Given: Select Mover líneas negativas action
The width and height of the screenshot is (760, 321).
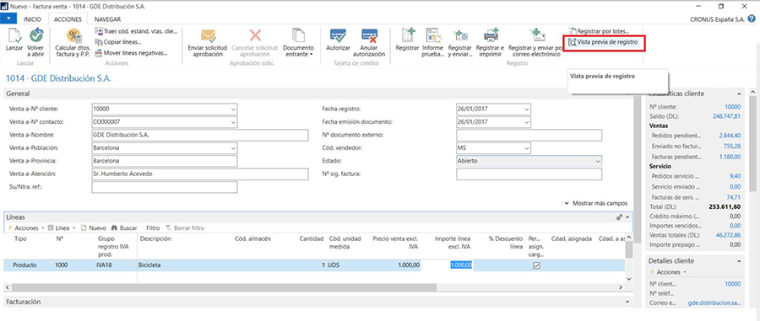Looking at the screenshot, I should (132, 53).
